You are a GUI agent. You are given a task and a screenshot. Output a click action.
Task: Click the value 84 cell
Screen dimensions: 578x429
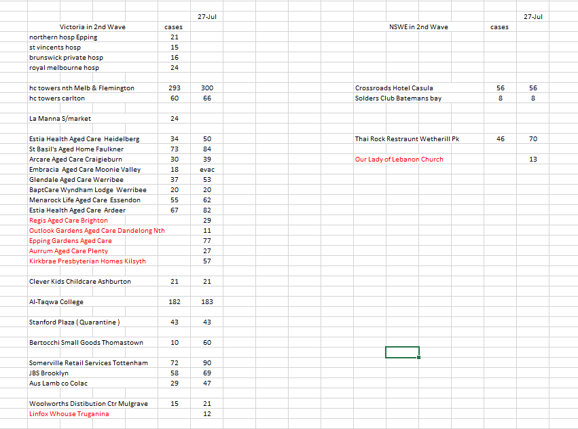pyautogui.click(x=206, y=149)
